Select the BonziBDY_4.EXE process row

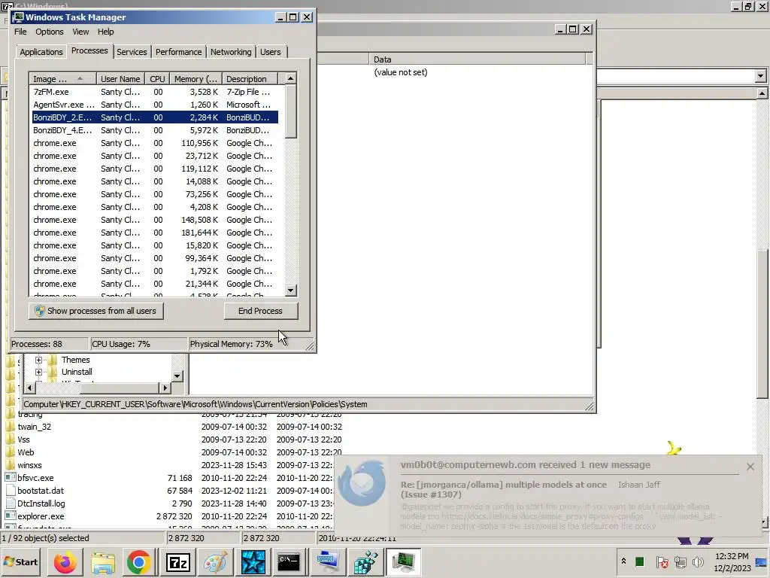pos(155,130)
